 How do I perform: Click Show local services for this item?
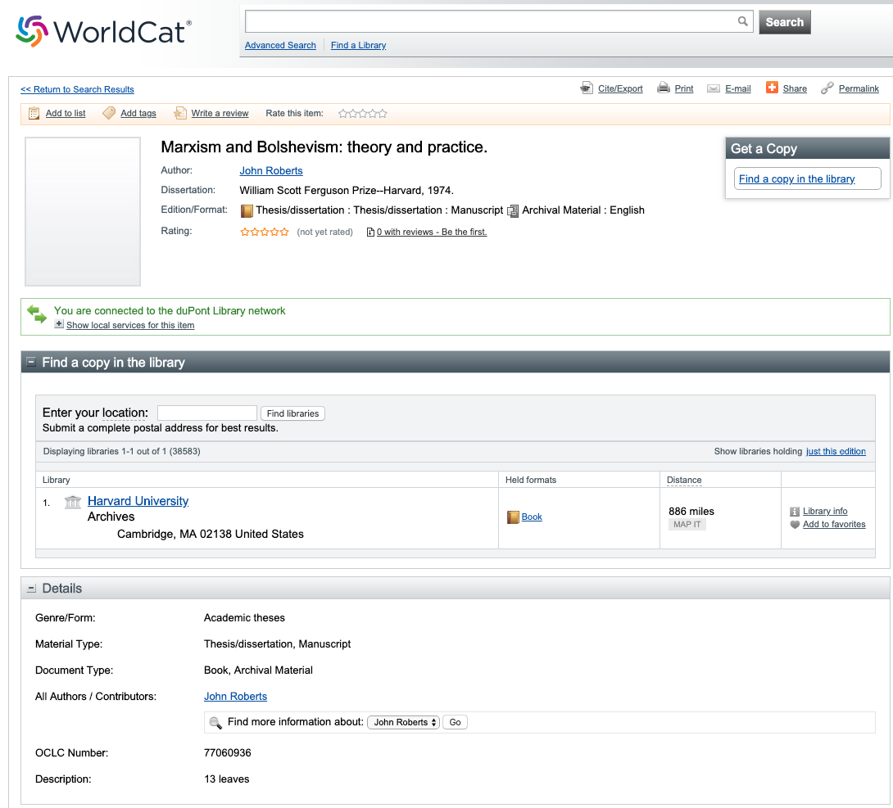tap(130, 326)
